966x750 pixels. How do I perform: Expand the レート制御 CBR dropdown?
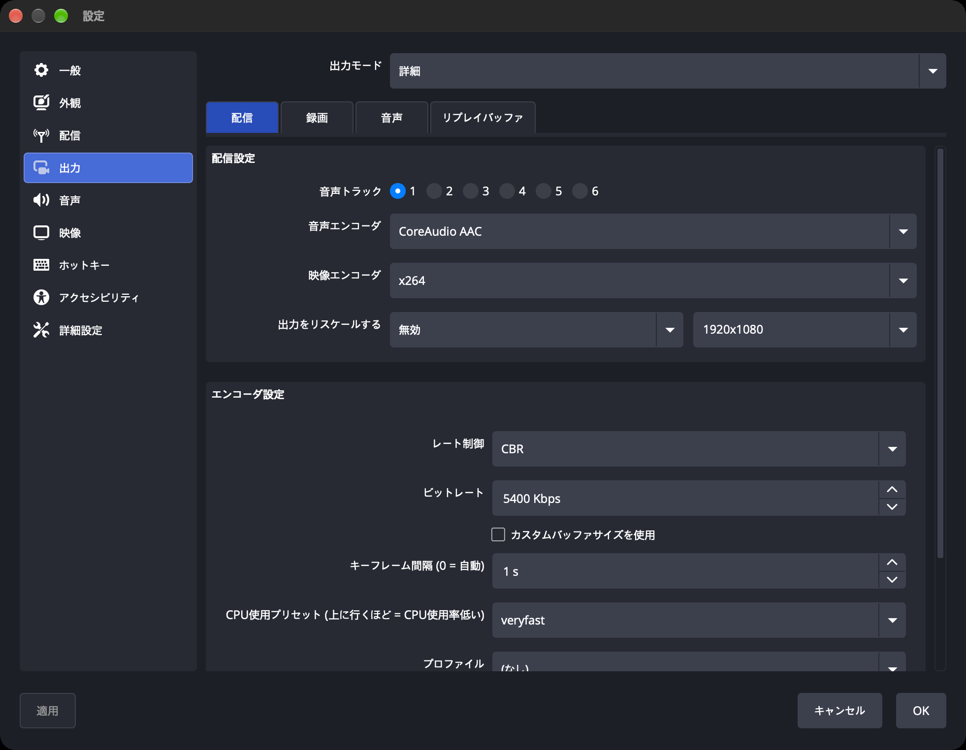point(699,449)
